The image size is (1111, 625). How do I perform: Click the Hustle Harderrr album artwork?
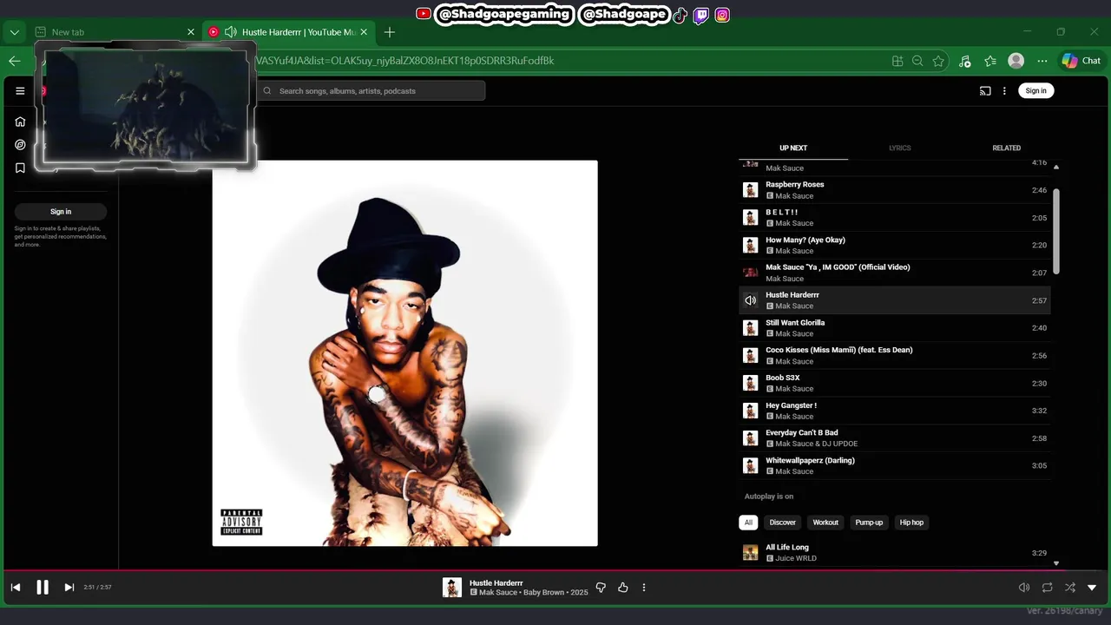(x=405, y=353)
